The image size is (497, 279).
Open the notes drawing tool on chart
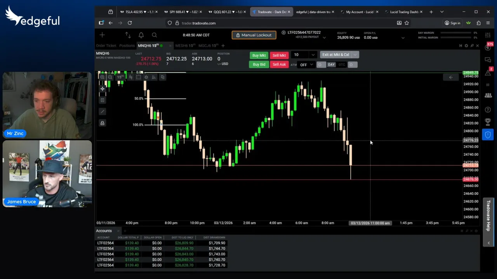point(103,100)
